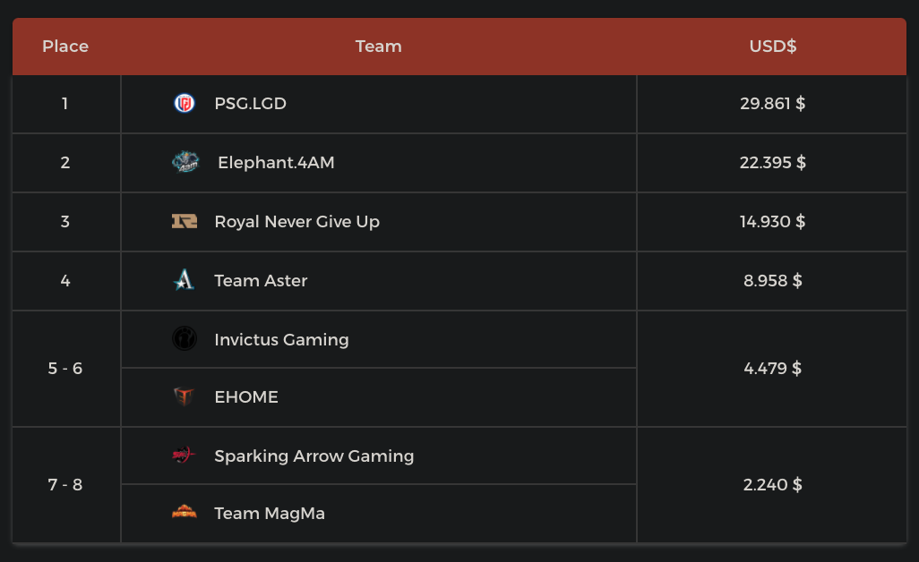919x562 pixels.
Task: Click the EHOME team name
Action: coord(246,397)
